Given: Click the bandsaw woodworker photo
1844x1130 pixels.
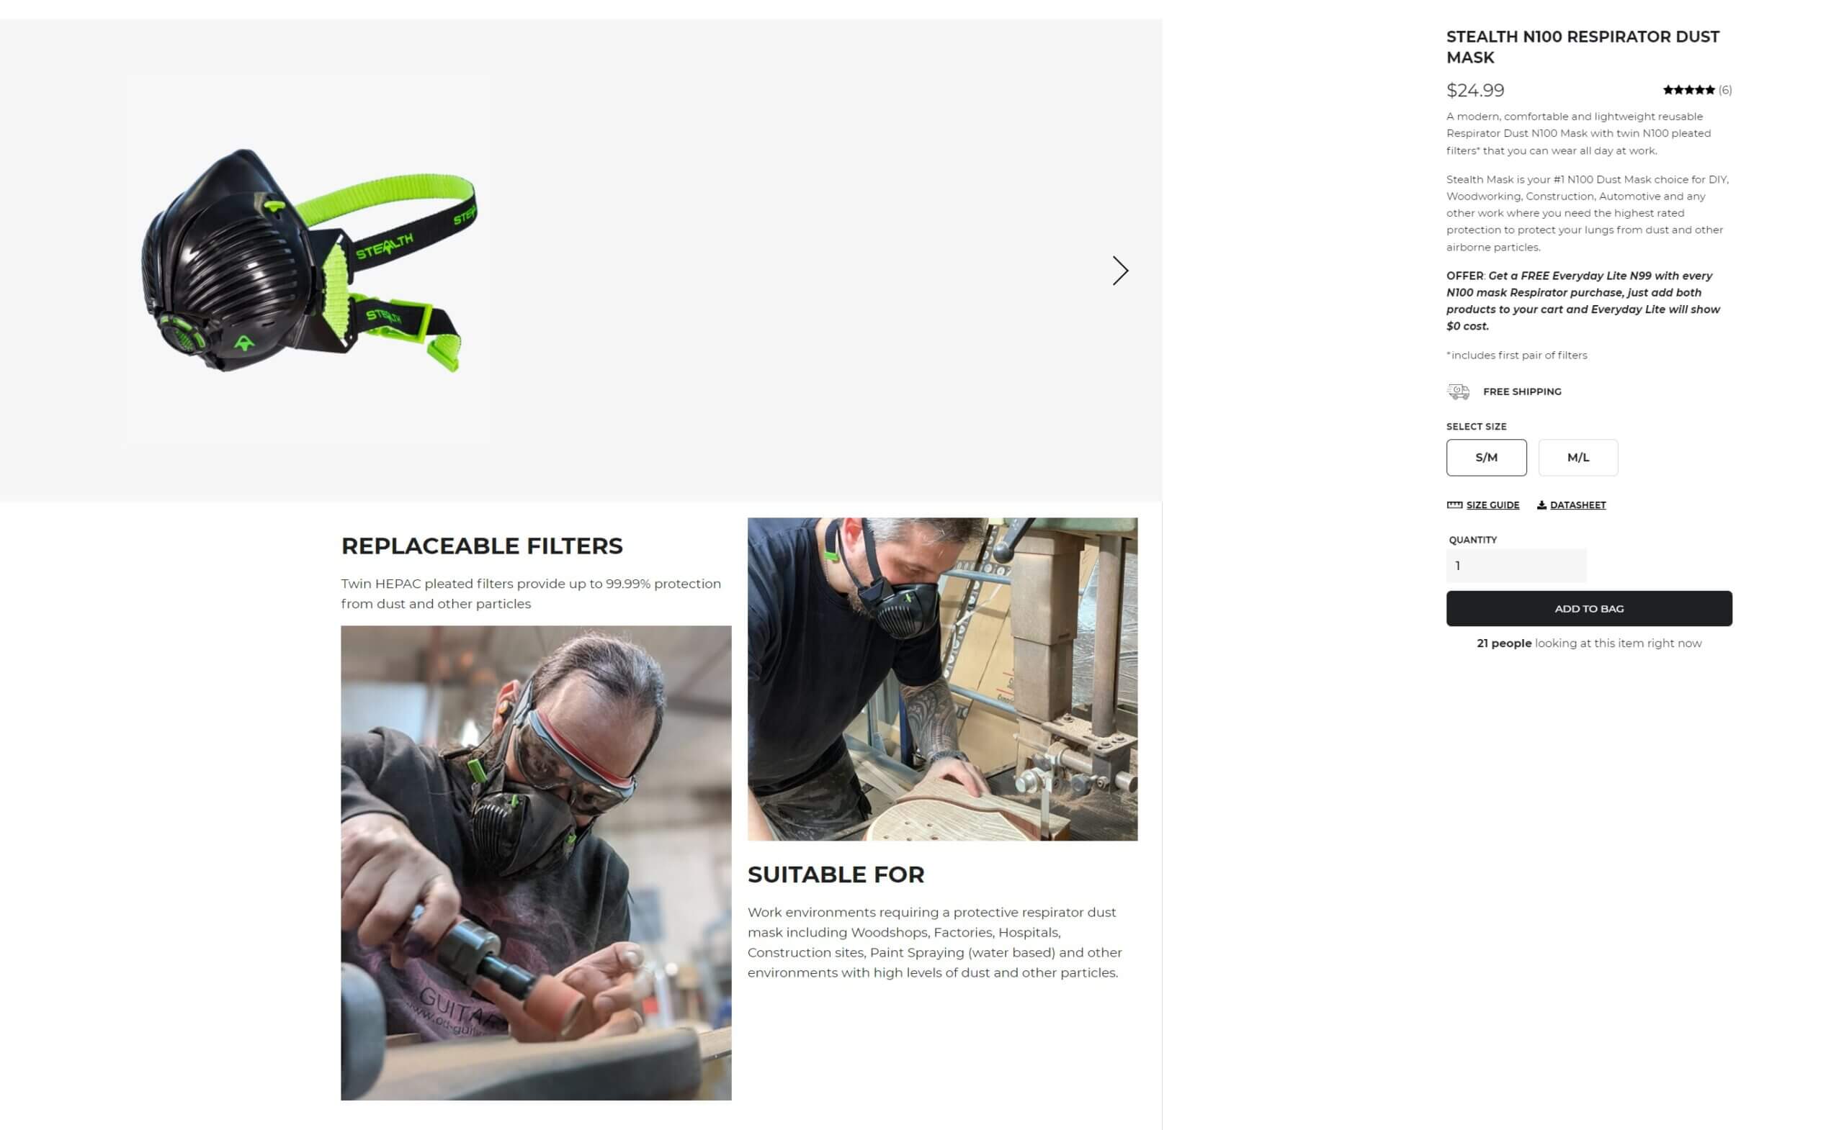Looking at the screenshot, I should 942,679.
